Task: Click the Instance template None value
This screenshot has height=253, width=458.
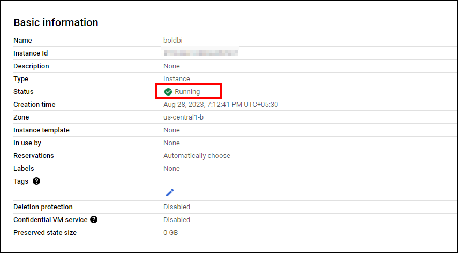Action: coord(171,130)
